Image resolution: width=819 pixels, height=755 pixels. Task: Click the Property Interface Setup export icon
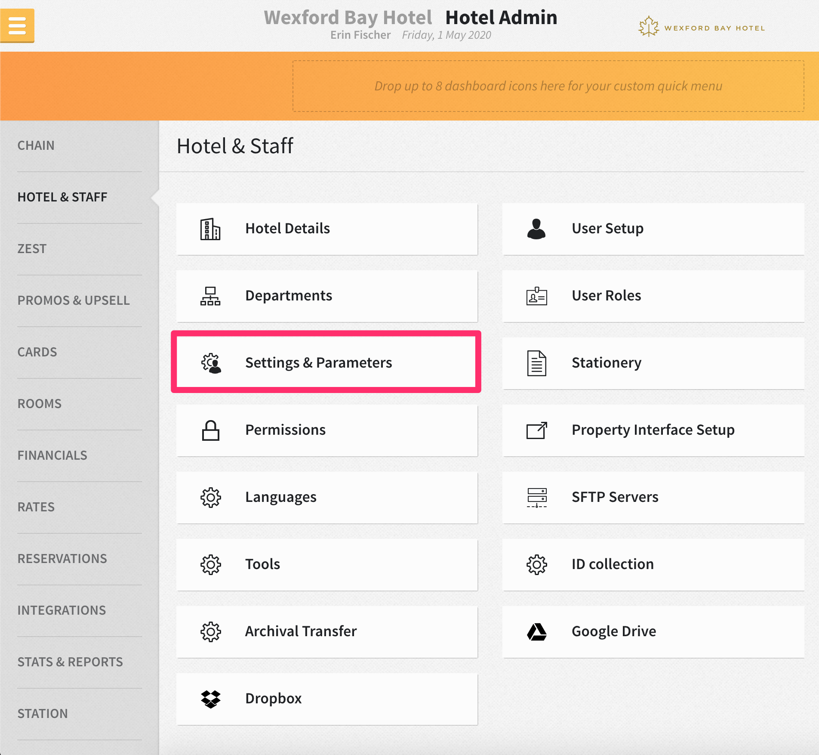[537, 430]
